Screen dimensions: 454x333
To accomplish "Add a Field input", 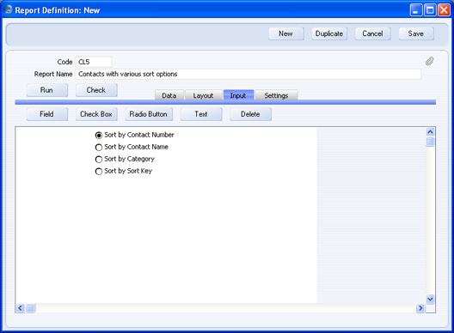I will tap(47, 114).
